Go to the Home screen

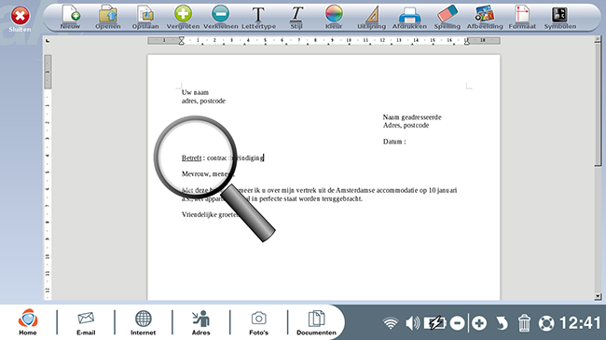click(x=28, y=322)
